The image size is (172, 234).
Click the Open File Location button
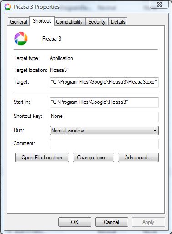point(42,158)
